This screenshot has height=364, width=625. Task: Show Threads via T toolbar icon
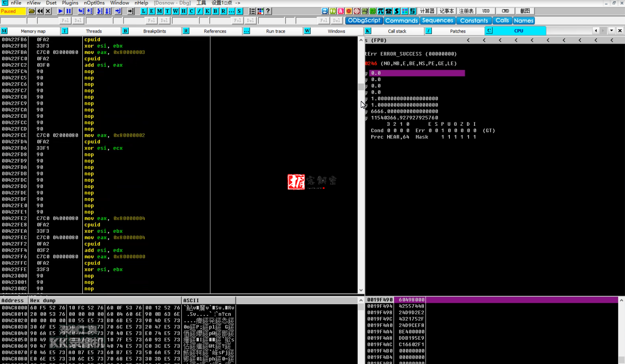[x=167, y=11]
